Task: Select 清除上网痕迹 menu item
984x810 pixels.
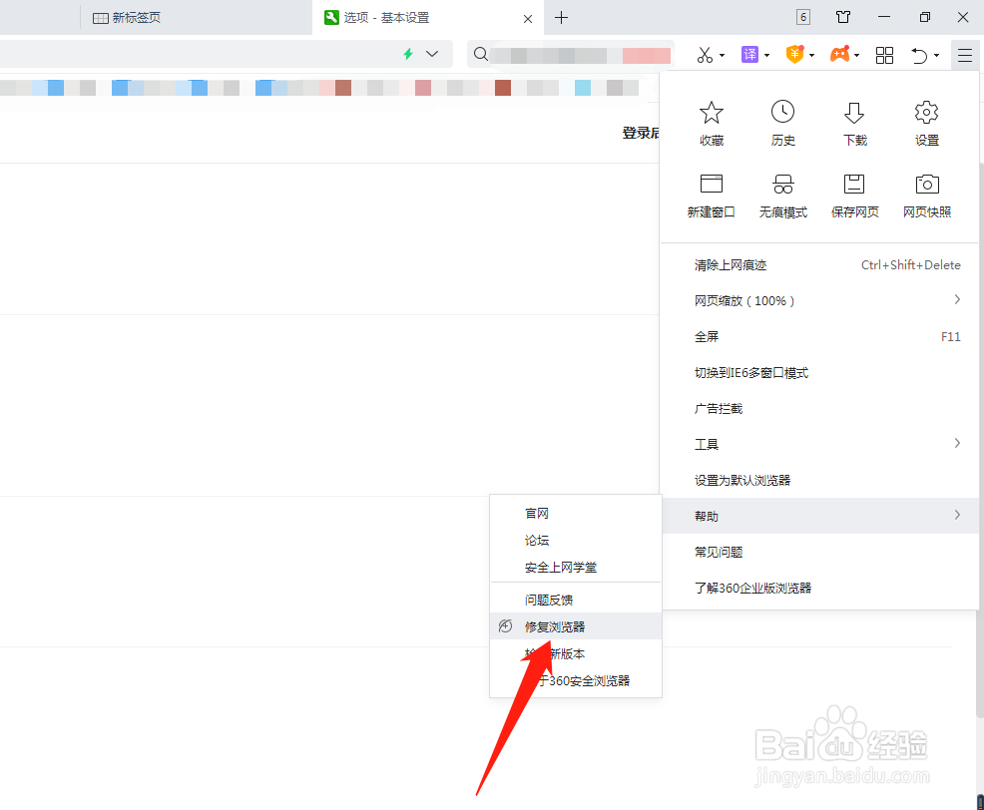Action: pos(820,264)
